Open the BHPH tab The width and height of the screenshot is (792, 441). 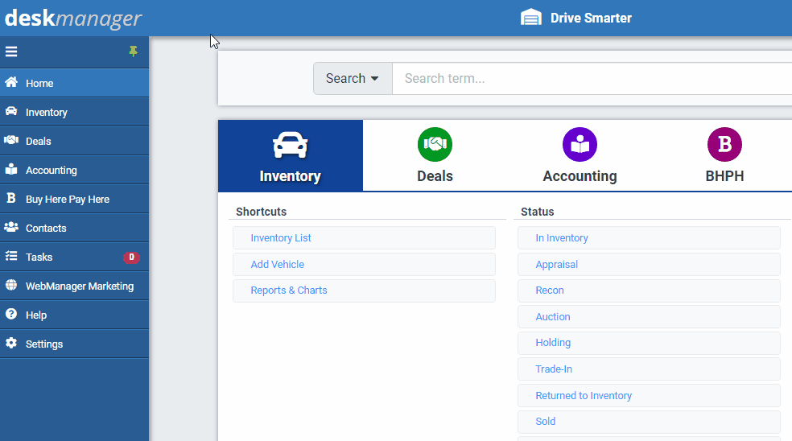tap(724, 156)
